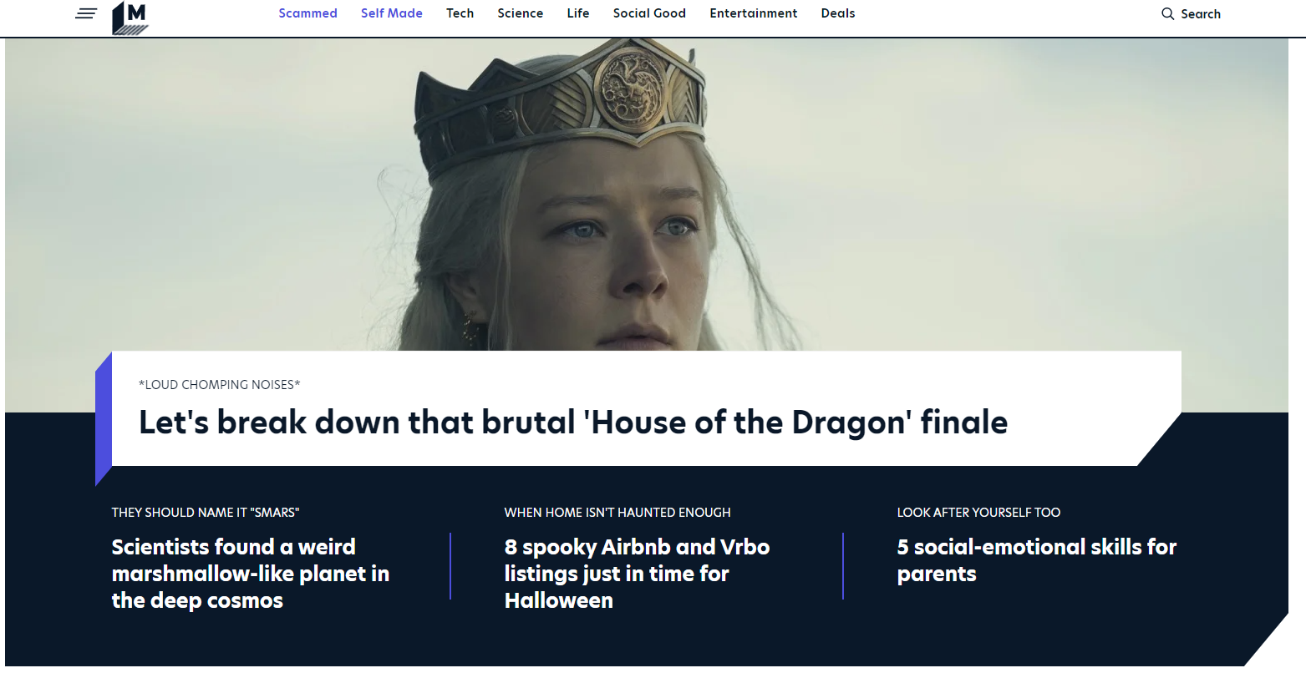Go to the Self Made section
The image size is (1306, 673).
pos(391,13)
